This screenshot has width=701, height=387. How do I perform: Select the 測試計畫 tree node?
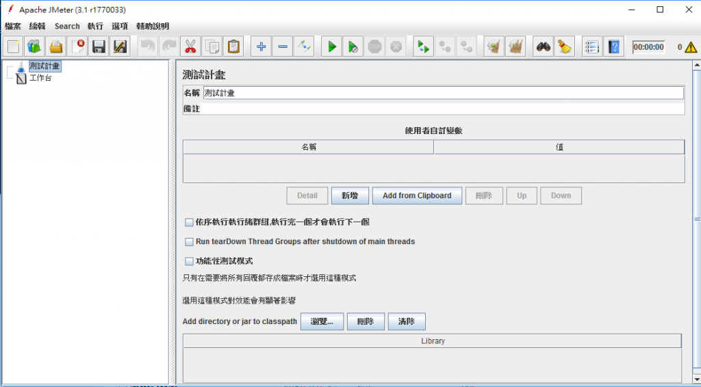tap(44, 66)
